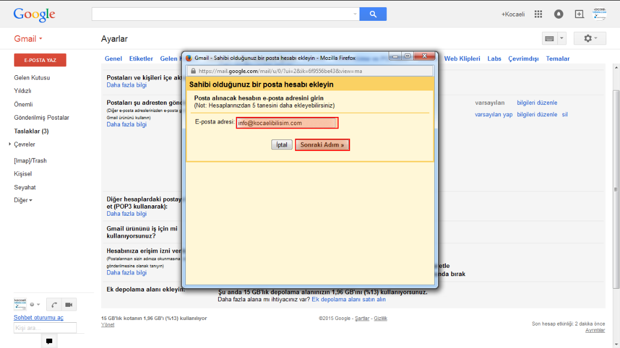Click the E-POSTA YAZ compose button

pyautogui.click(x=40, y=60)
